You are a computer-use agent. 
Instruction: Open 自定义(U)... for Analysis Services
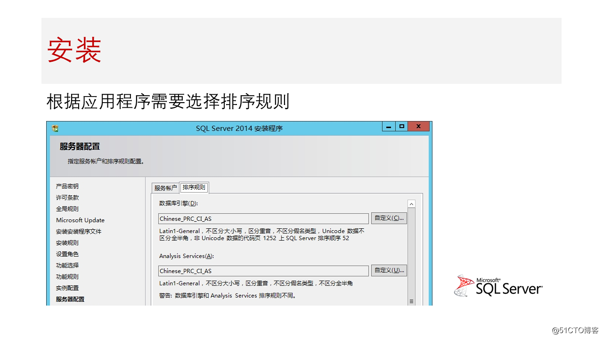click(x=389, y=270)
